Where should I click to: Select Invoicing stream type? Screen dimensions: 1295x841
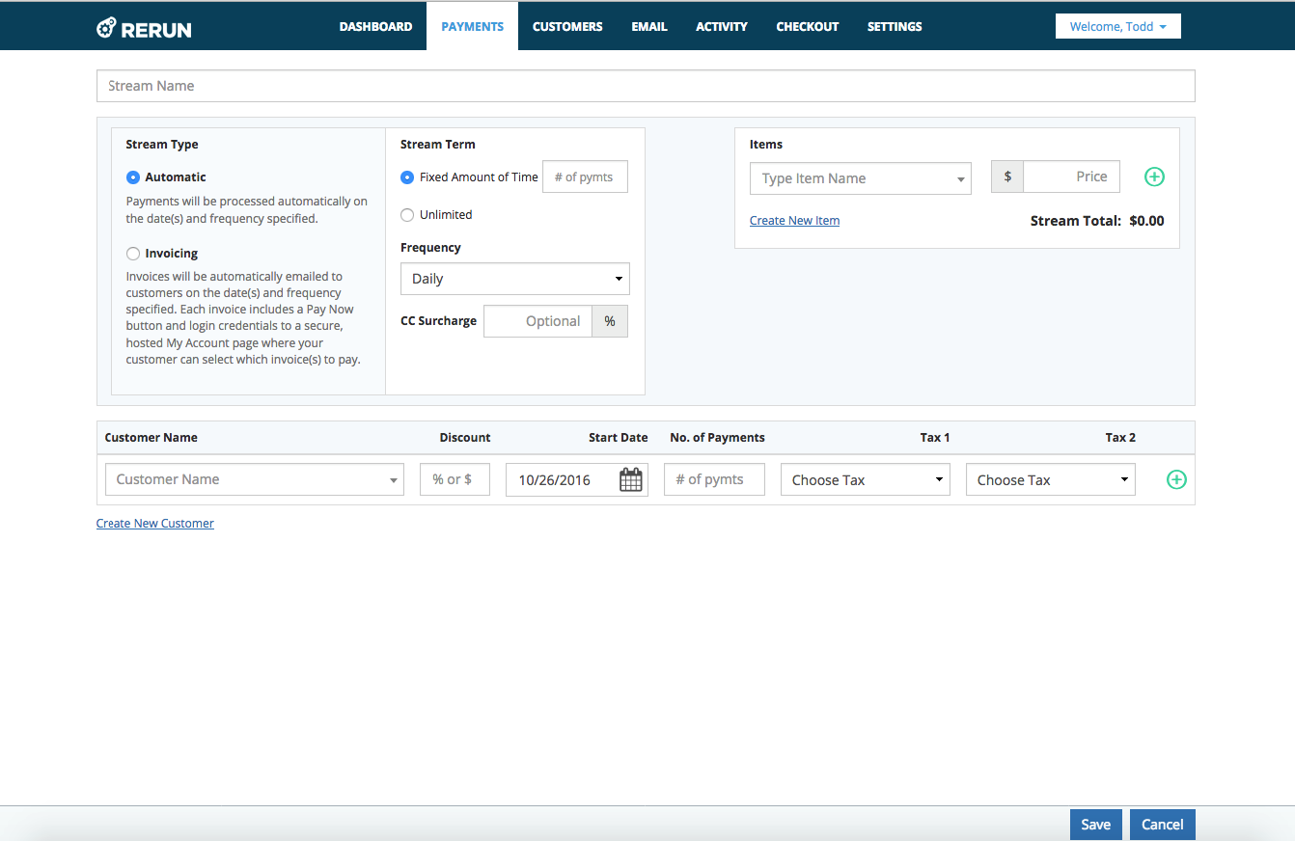pyautogui.click(x=133, y=254)
